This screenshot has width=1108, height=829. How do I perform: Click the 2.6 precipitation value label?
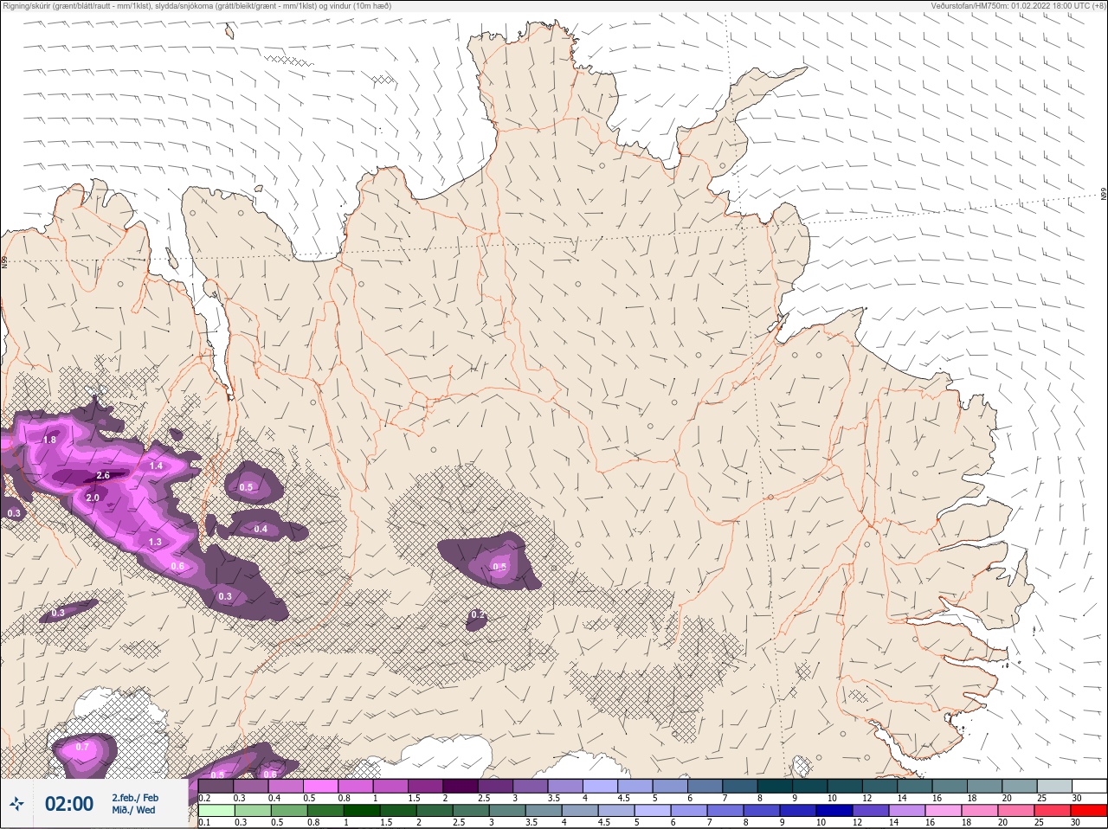pyautogui.click(x=103, y=476)
